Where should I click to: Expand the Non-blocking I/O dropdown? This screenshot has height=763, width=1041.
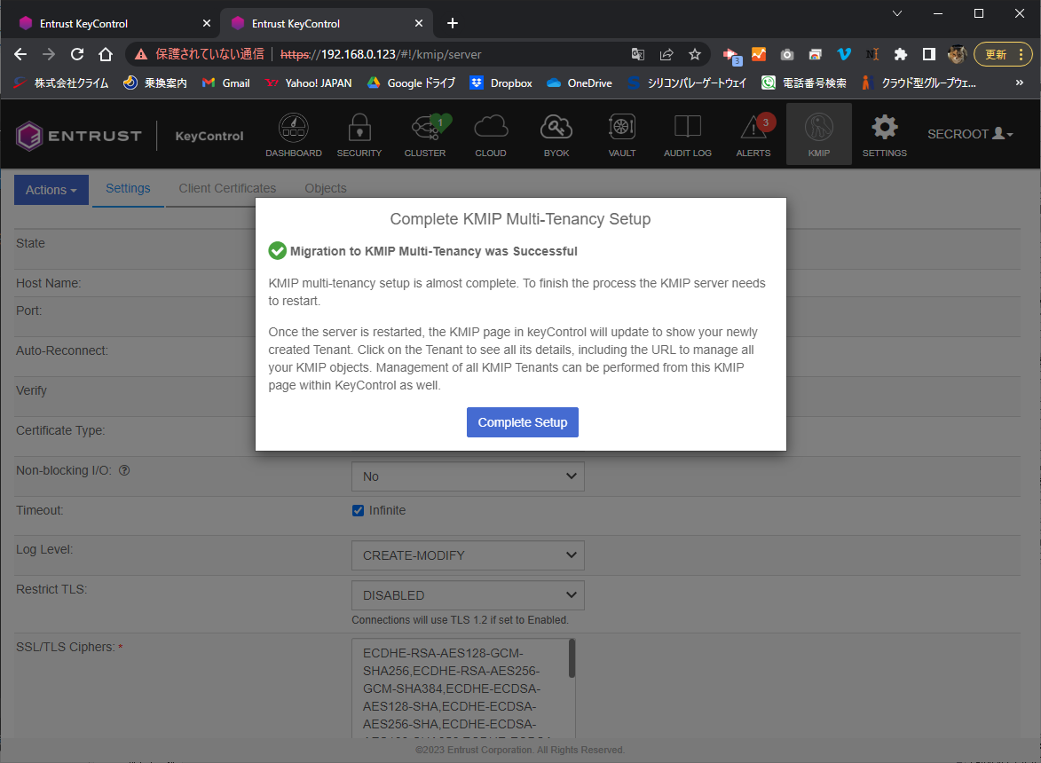point(468,476)
